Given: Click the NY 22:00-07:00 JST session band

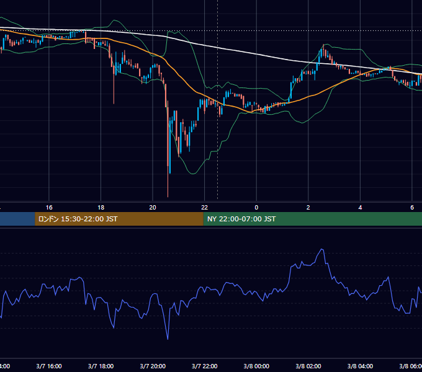Looking at the screenshot, I should point(312,219).
